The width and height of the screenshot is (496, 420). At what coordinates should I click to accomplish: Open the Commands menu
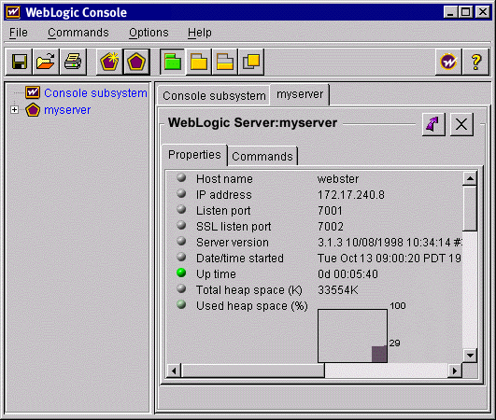78,33
